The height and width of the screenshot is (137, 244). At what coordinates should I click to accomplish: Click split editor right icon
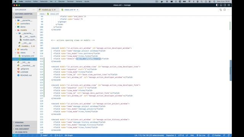point(225,10)
